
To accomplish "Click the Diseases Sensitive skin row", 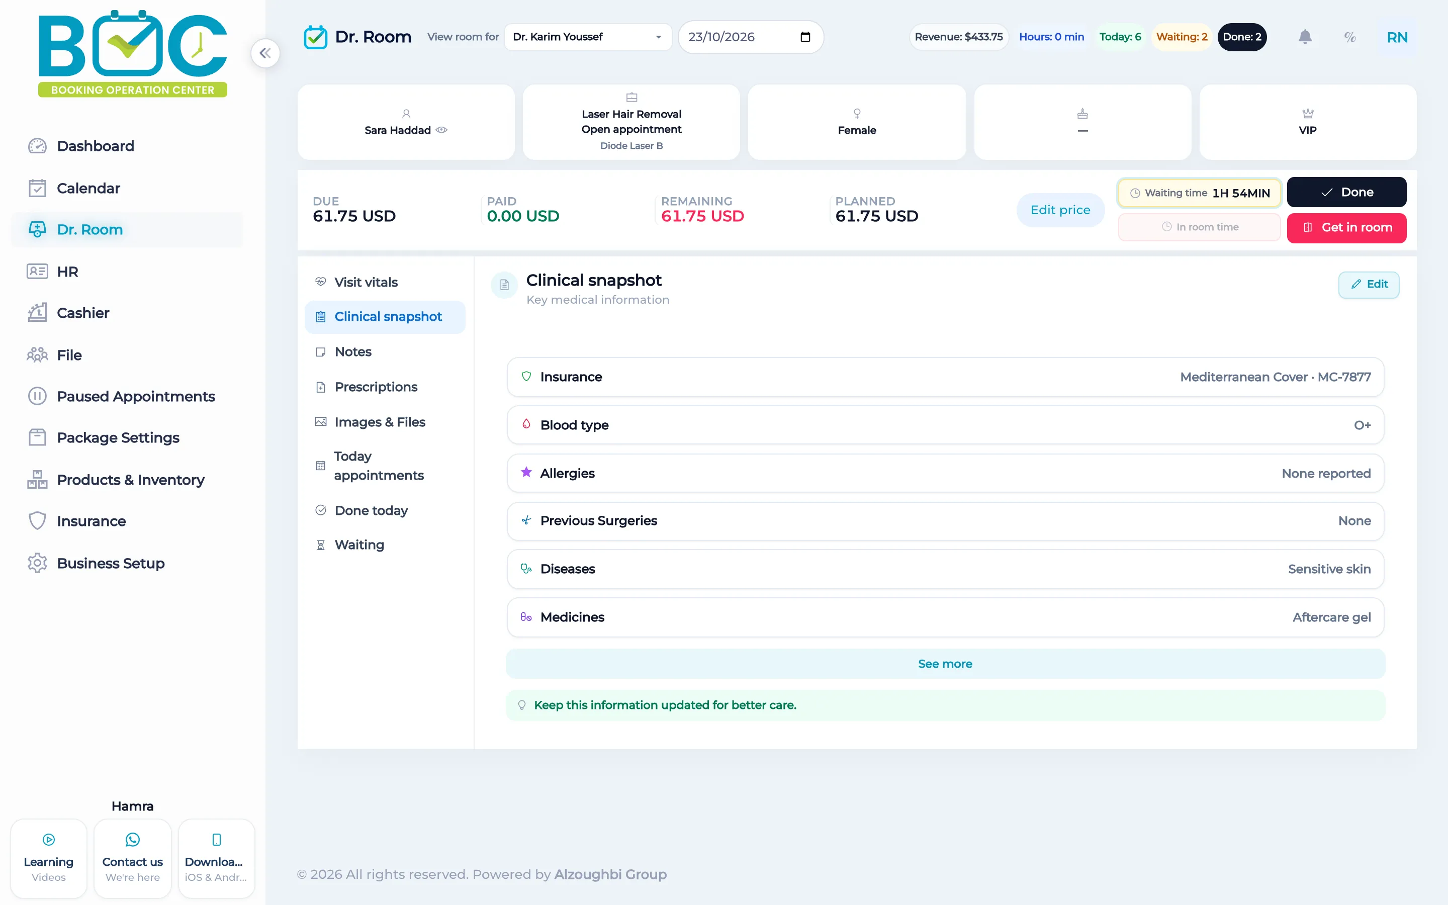I will 945,569.
